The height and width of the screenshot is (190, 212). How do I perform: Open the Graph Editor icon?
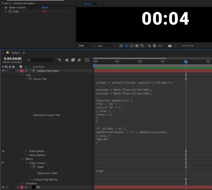coord(87,60)
